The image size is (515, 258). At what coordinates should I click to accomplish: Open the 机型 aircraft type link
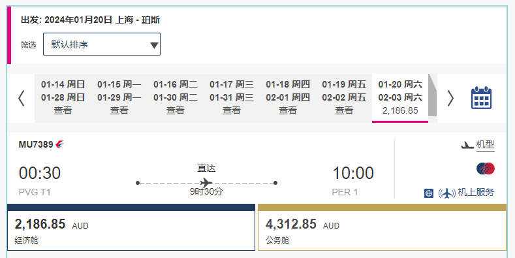coord(485,144)
